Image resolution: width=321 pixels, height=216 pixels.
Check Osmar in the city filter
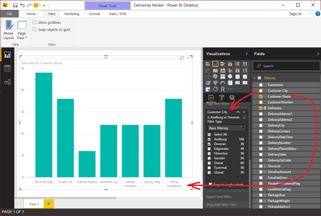[209, 163]
